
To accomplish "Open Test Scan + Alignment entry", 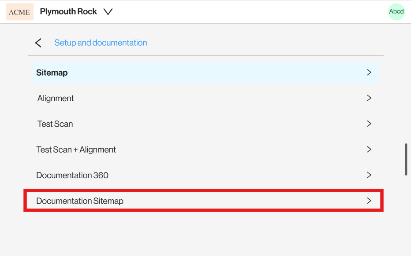I will pos(206,149).
